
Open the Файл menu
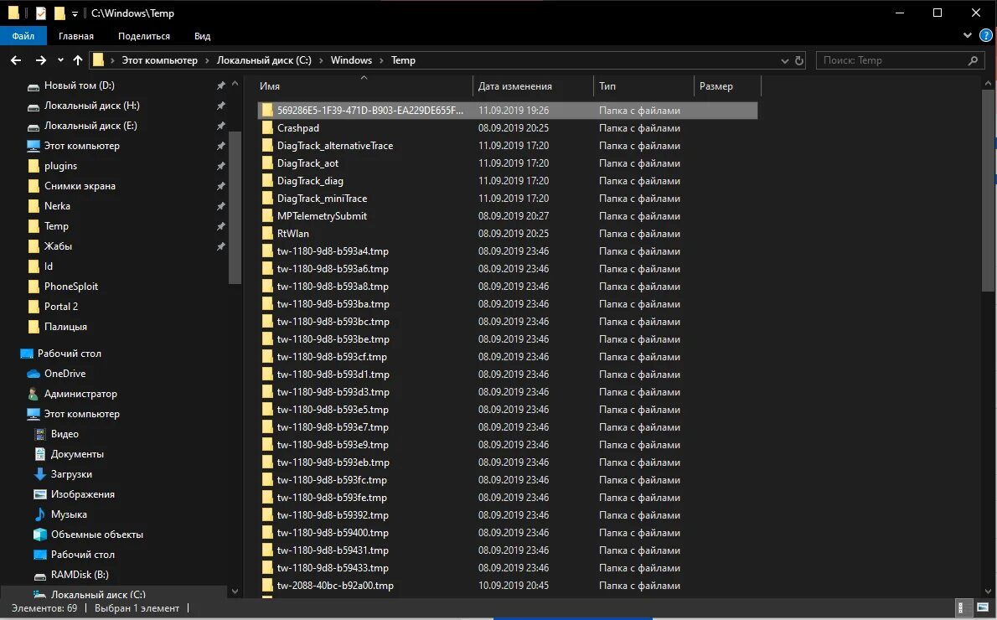(23, 36)
